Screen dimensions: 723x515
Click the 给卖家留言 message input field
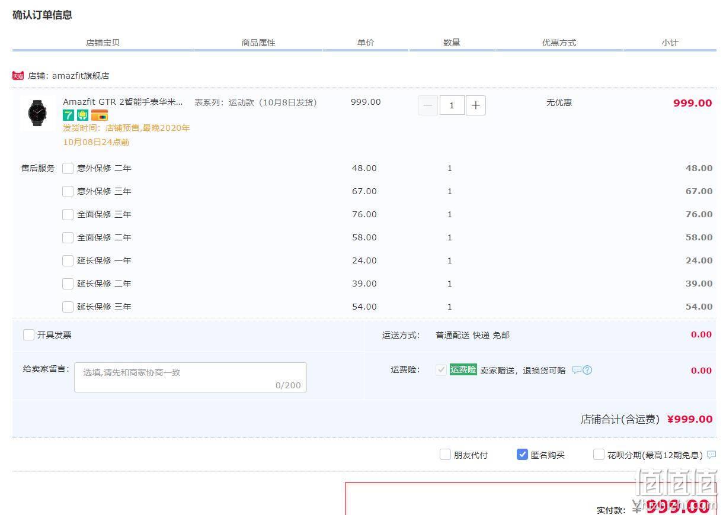pos(190,377)
